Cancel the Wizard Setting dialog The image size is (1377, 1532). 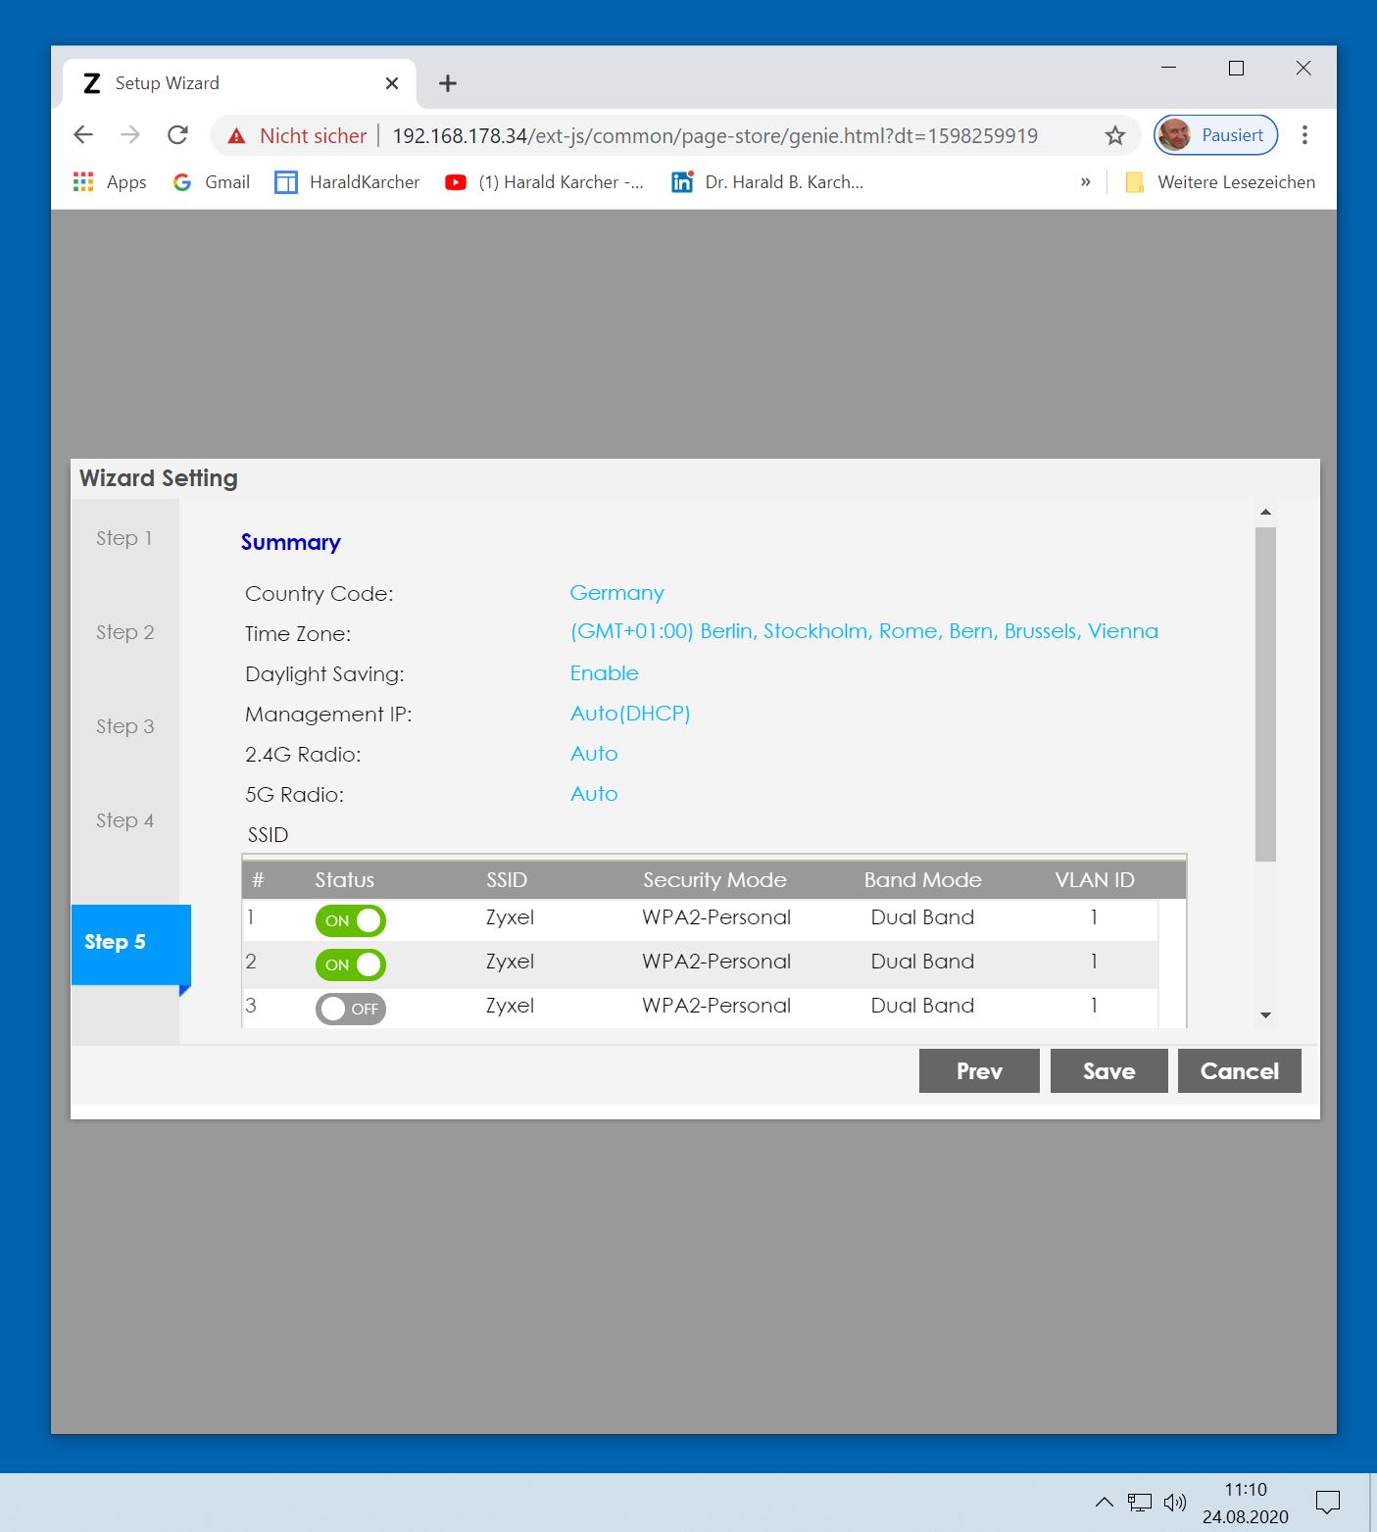tap(1240, 1071)
